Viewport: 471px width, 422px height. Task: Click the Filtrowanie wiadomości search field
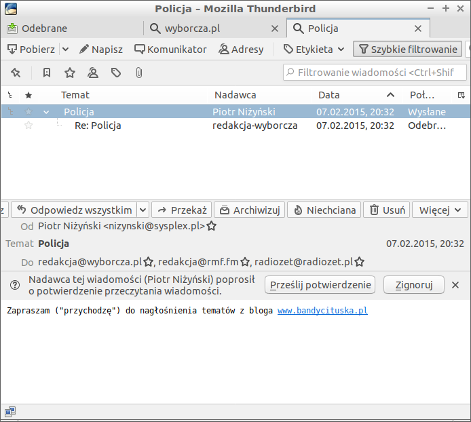pos(375,73)
